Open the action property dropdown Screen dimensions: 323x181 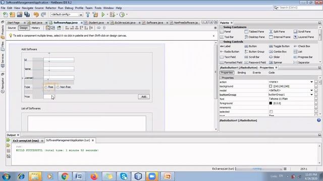click(x=311, y=82)
